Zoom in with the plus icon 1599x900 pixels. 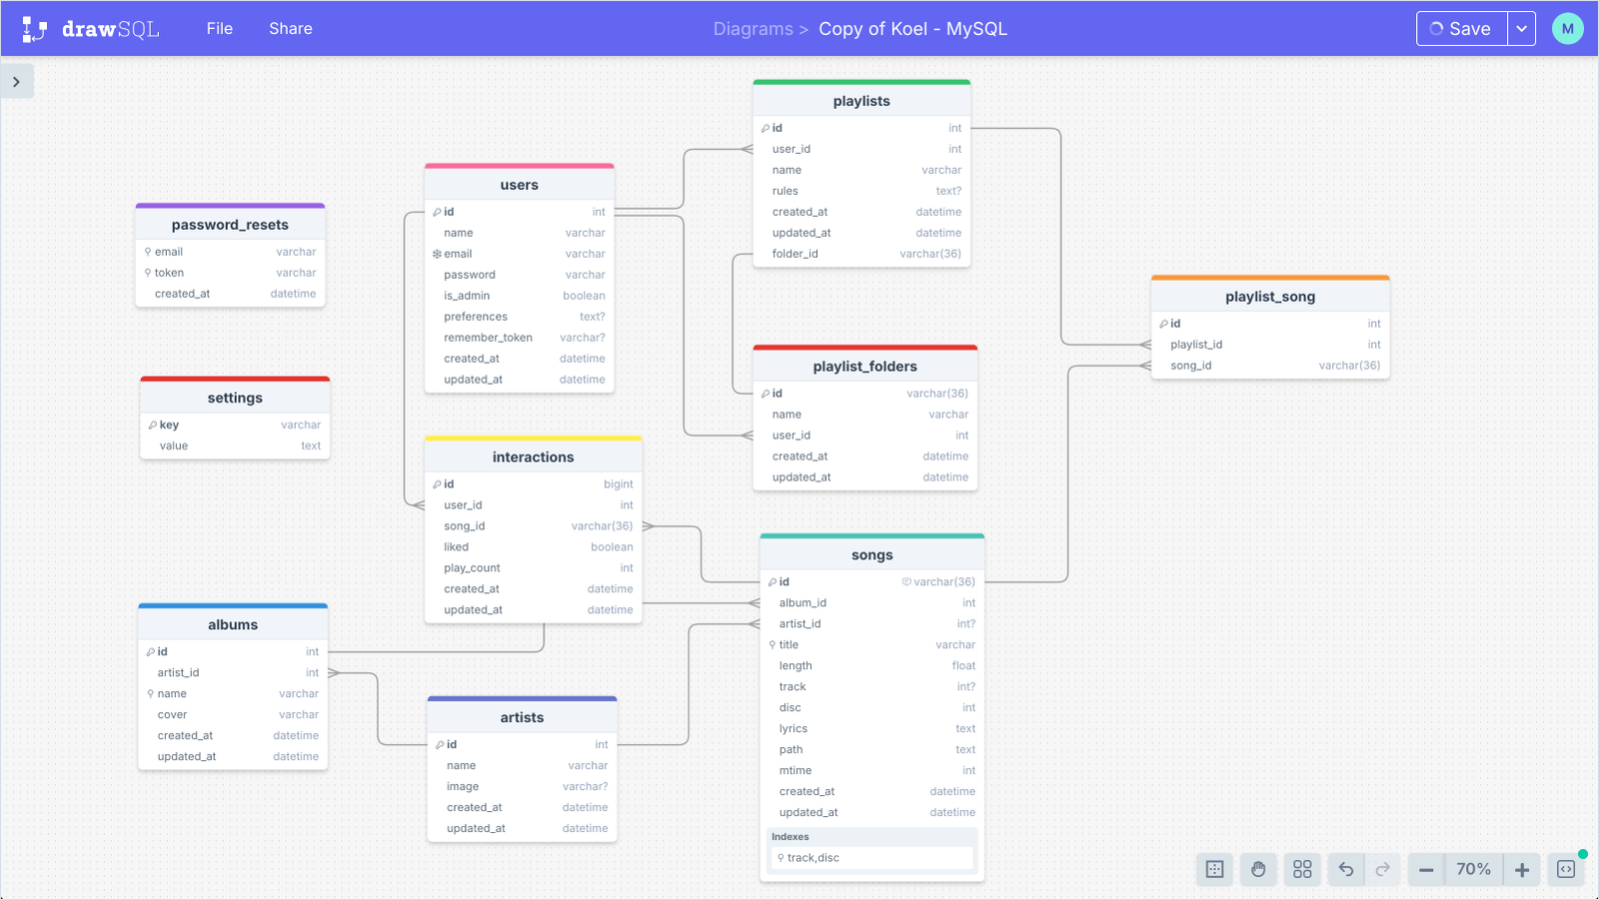(x=1520, y=869)
